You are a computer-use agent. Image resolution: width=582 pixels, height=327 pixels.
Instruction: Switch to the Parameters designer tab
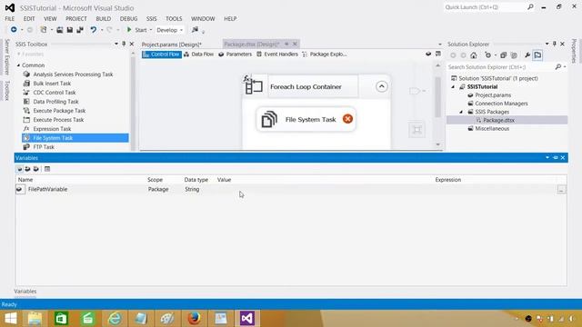click(235, 54)
